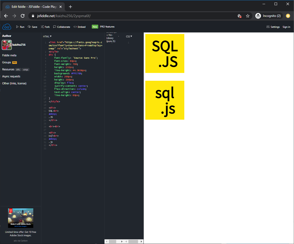
Task: Expand the Groups section
Action: coord(6,62)
